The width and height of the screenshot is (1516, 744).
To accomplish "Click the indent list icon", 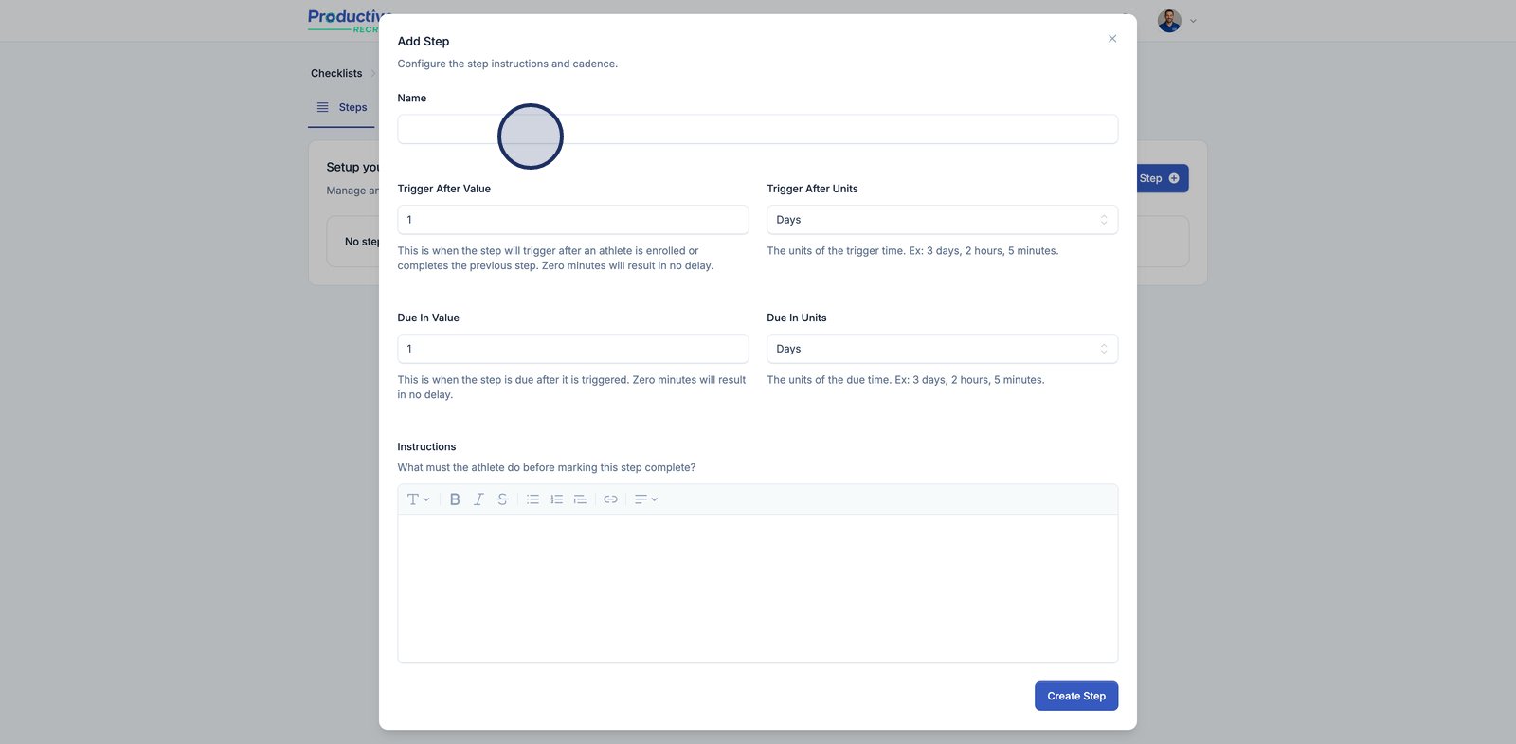I will [580, 499].
